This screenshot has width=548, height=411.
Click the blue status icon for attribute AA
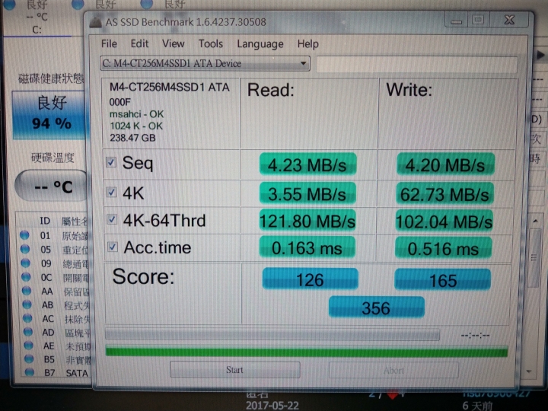coord(26,291)
